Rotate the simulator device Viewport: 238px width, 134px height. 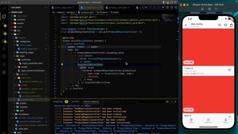tap(216, 9)
